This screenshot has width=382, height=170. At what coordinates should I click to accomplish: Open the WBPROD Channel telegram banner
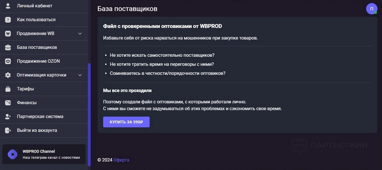pos(44,154)
